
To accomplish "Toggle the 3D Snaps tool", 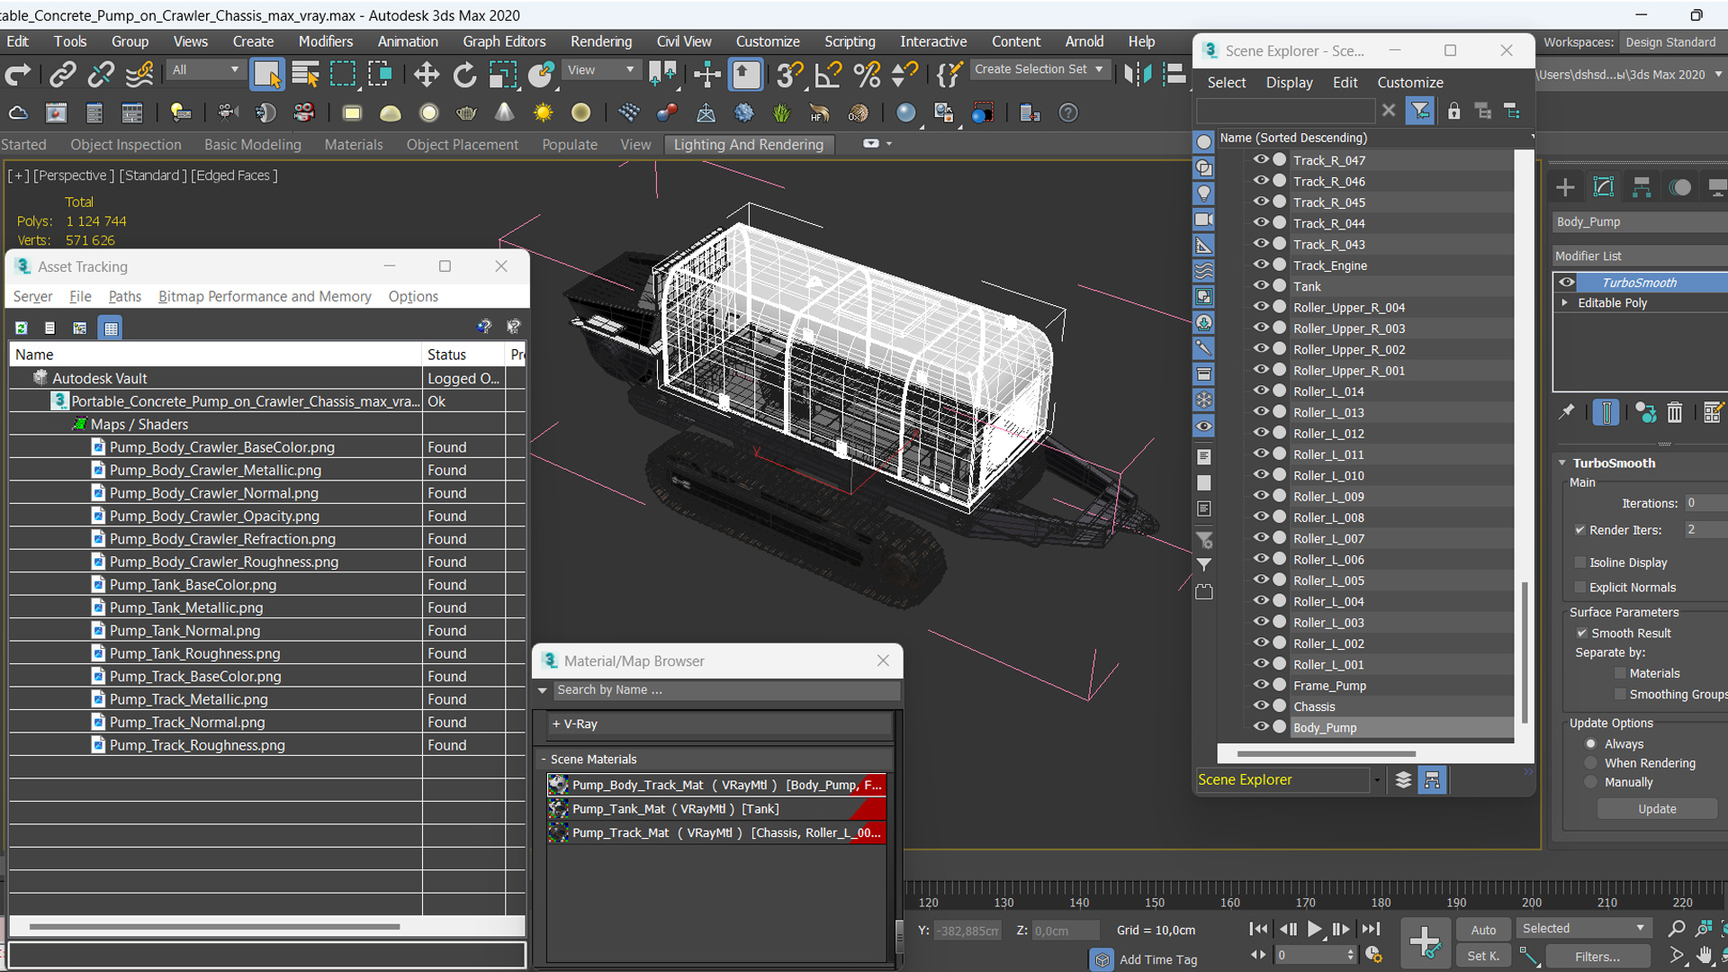I will 789,75.
